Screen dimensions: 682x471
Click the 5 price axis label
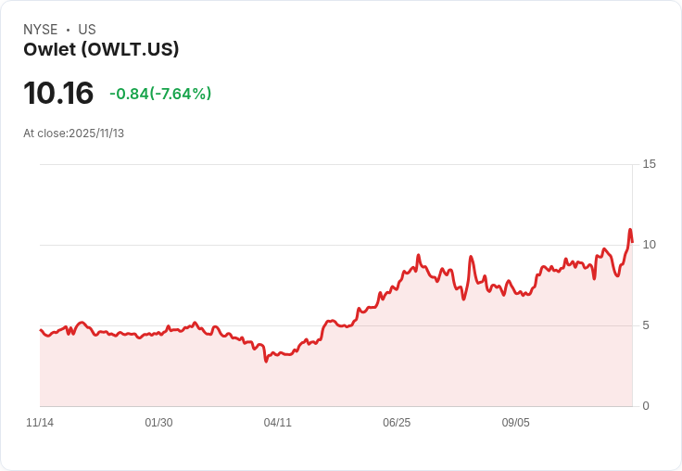646,325
